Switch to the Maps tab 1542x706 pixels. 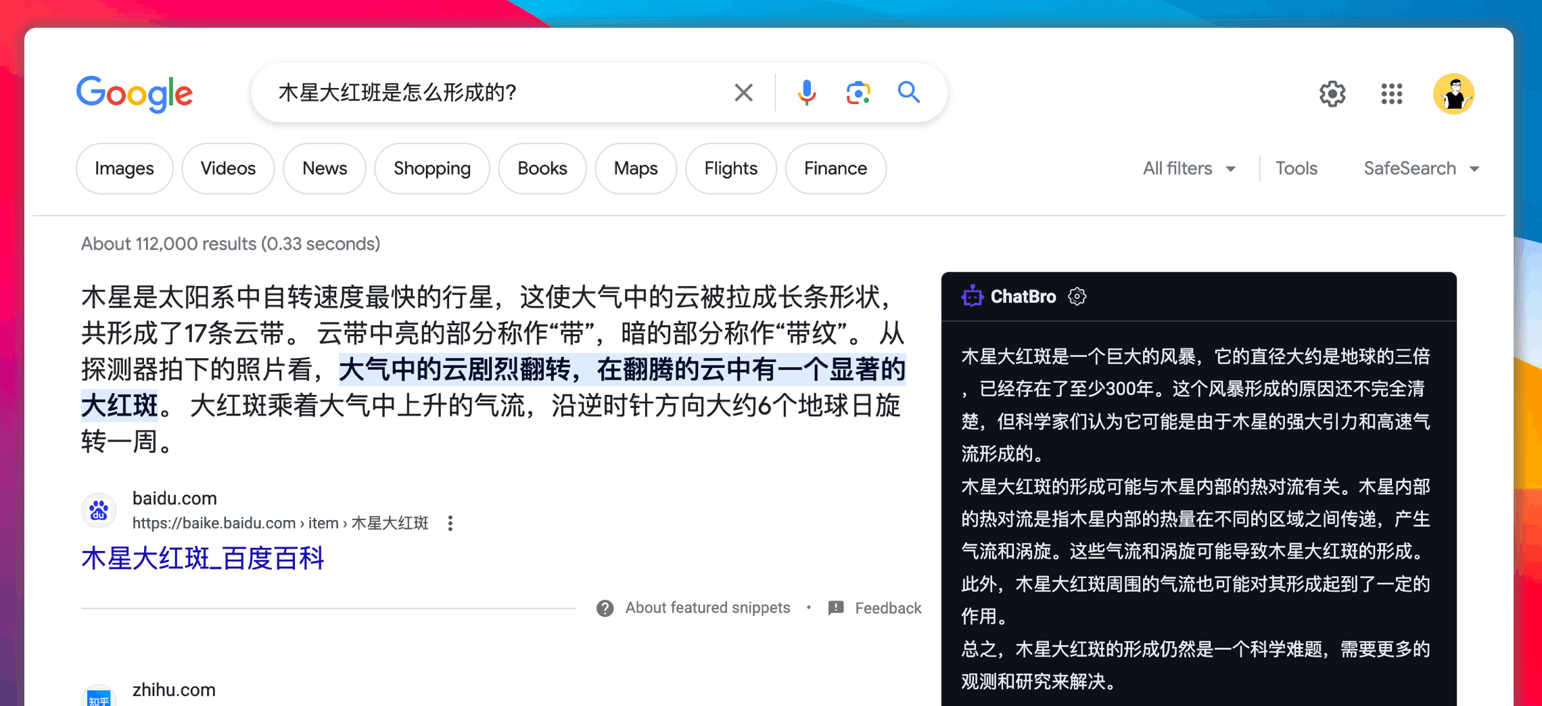pos(636,168)
